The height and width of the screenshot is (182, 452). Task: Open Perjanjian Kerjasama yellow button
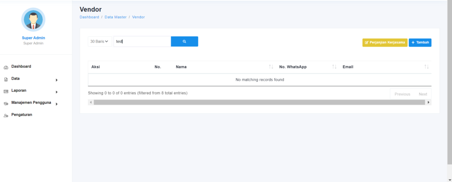[385, 43]
